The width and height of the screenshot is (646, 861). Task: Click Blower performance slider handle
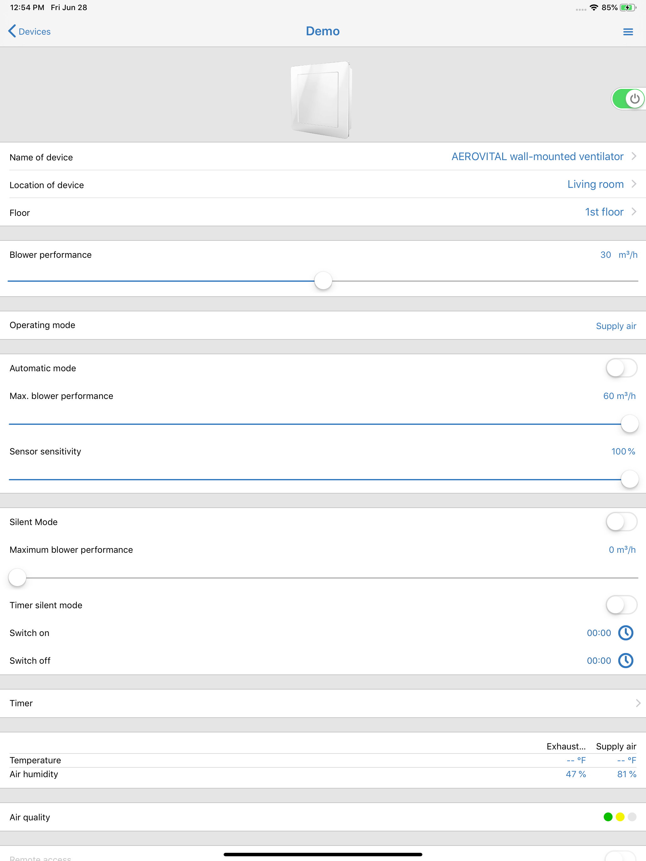(323, 280)
